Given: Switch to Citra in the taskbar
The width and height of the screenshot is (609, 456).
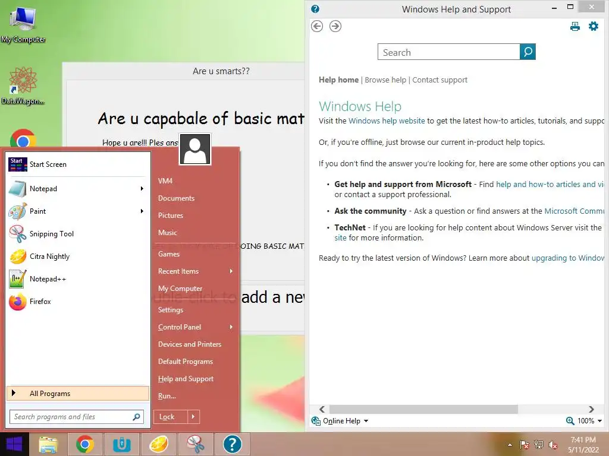Looking at the screenshot, I should tap(158, 444).
